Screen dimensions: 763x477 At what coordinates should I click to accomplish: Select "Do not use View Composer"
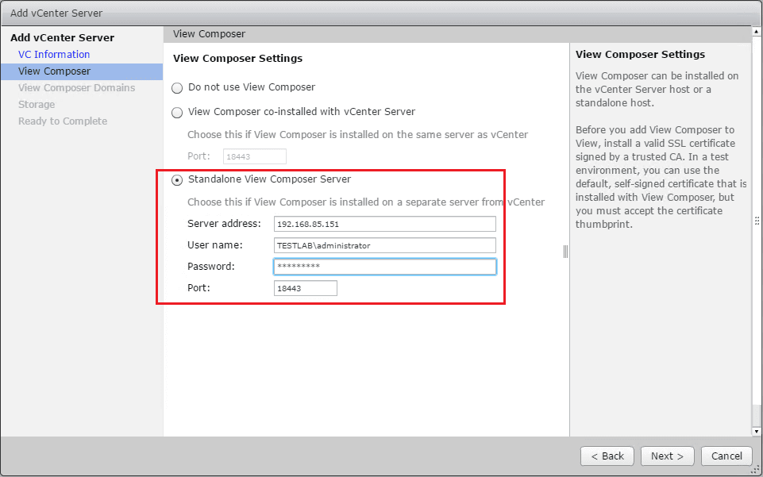pyautogui.click(x=177, y=88)
